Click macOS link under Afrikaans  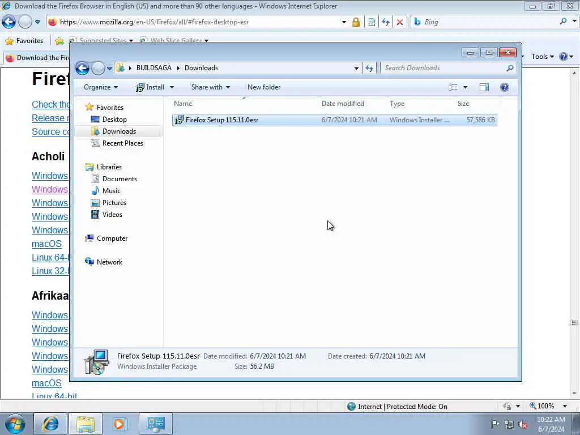click(46, 383)
